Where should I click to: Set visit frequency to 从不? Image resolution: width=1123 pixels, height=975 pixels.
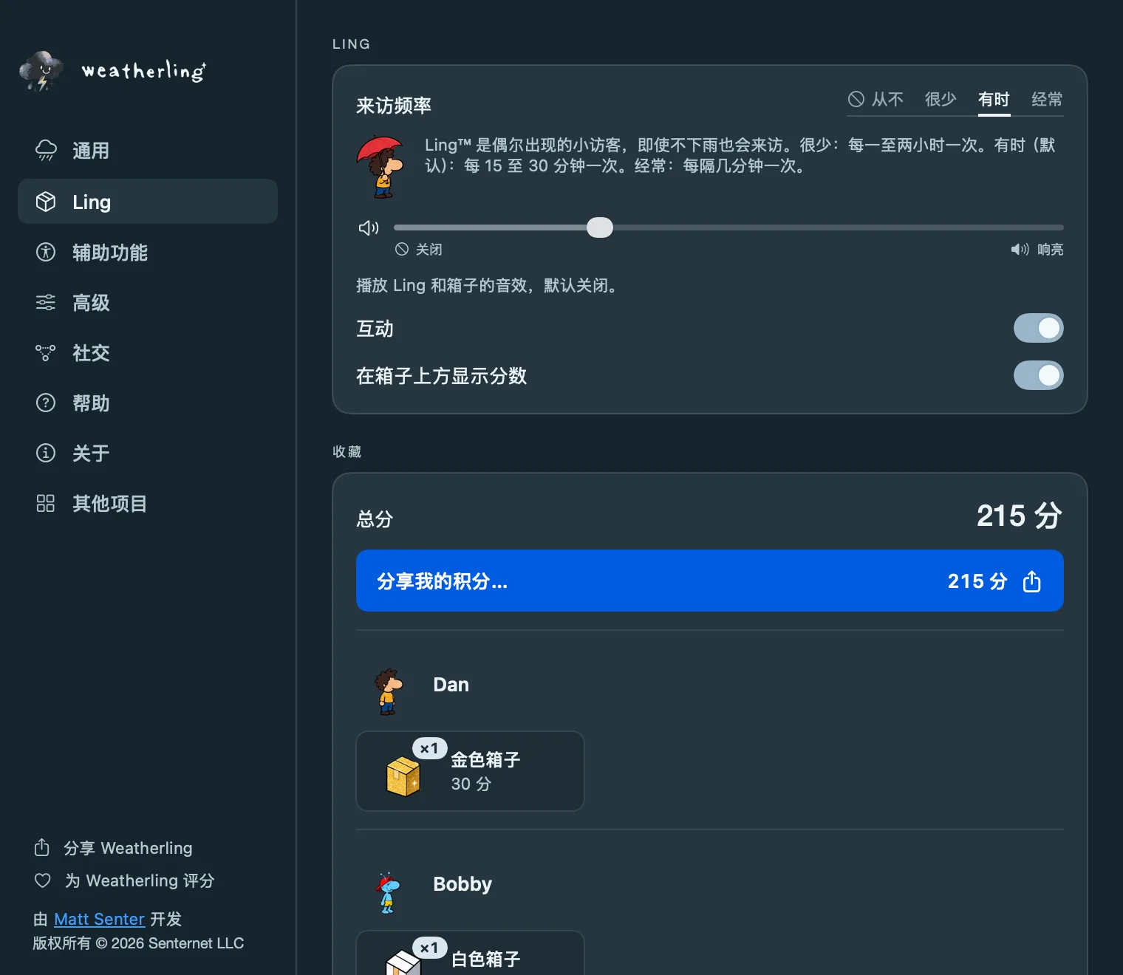tap(876, 99)
